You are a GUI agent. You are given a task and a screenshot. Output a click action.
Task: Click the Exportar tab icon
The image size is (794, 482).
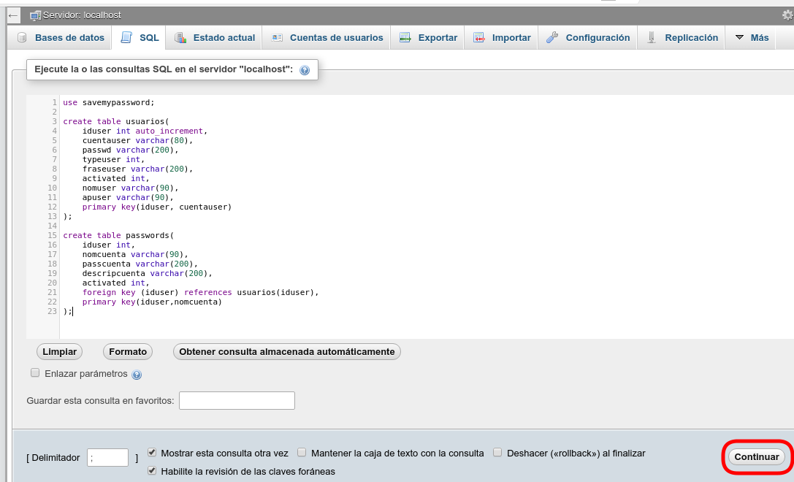point(405,37)
